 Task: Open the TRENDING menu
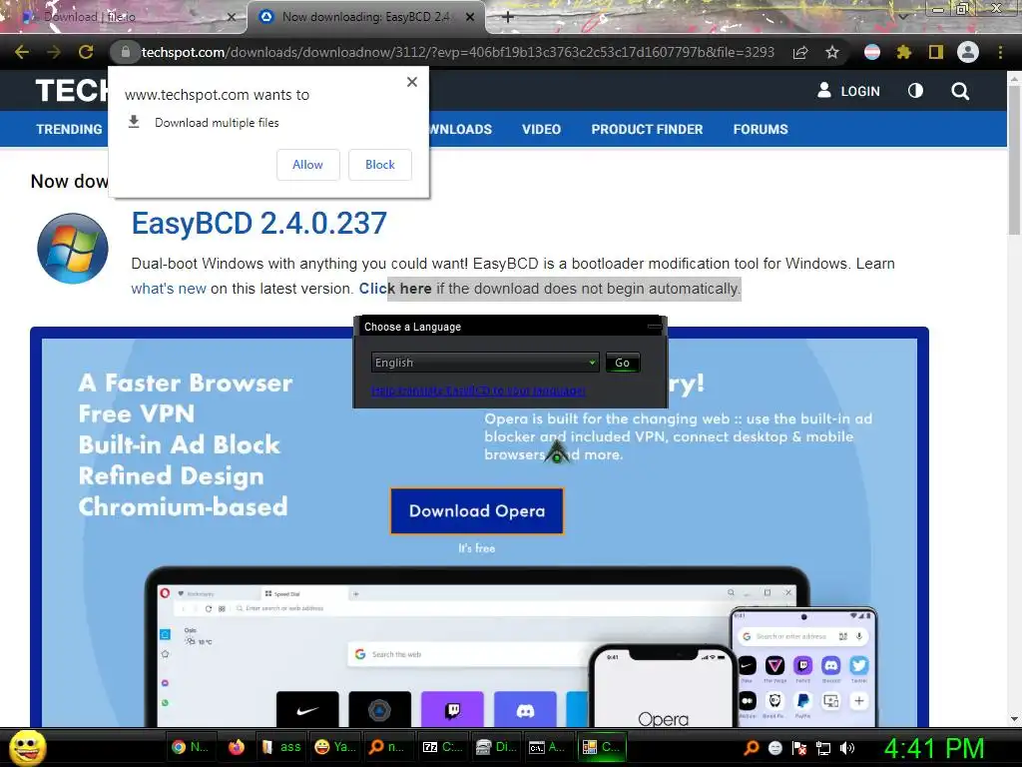69,129
